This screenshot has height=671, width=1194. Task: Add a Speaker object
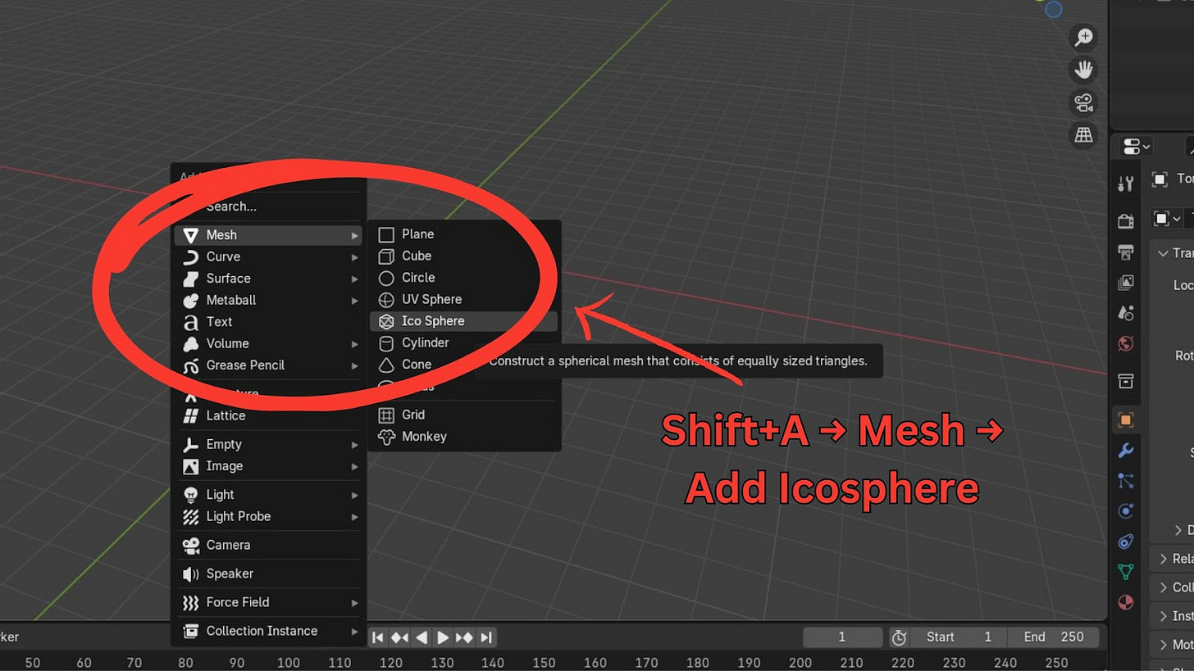(x=268, y=574)
